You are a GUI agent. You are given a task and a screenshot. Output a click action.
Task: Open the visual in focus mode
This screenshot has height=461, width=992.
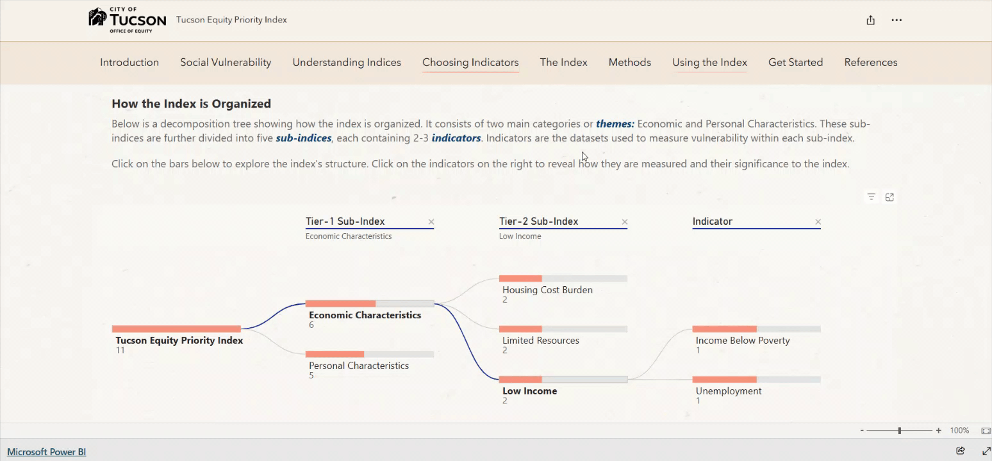[889, 197]
